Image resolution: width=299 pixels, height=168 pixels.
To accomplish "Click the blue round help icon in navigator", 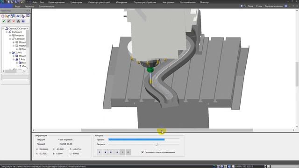I will click(x=23, y=21).
